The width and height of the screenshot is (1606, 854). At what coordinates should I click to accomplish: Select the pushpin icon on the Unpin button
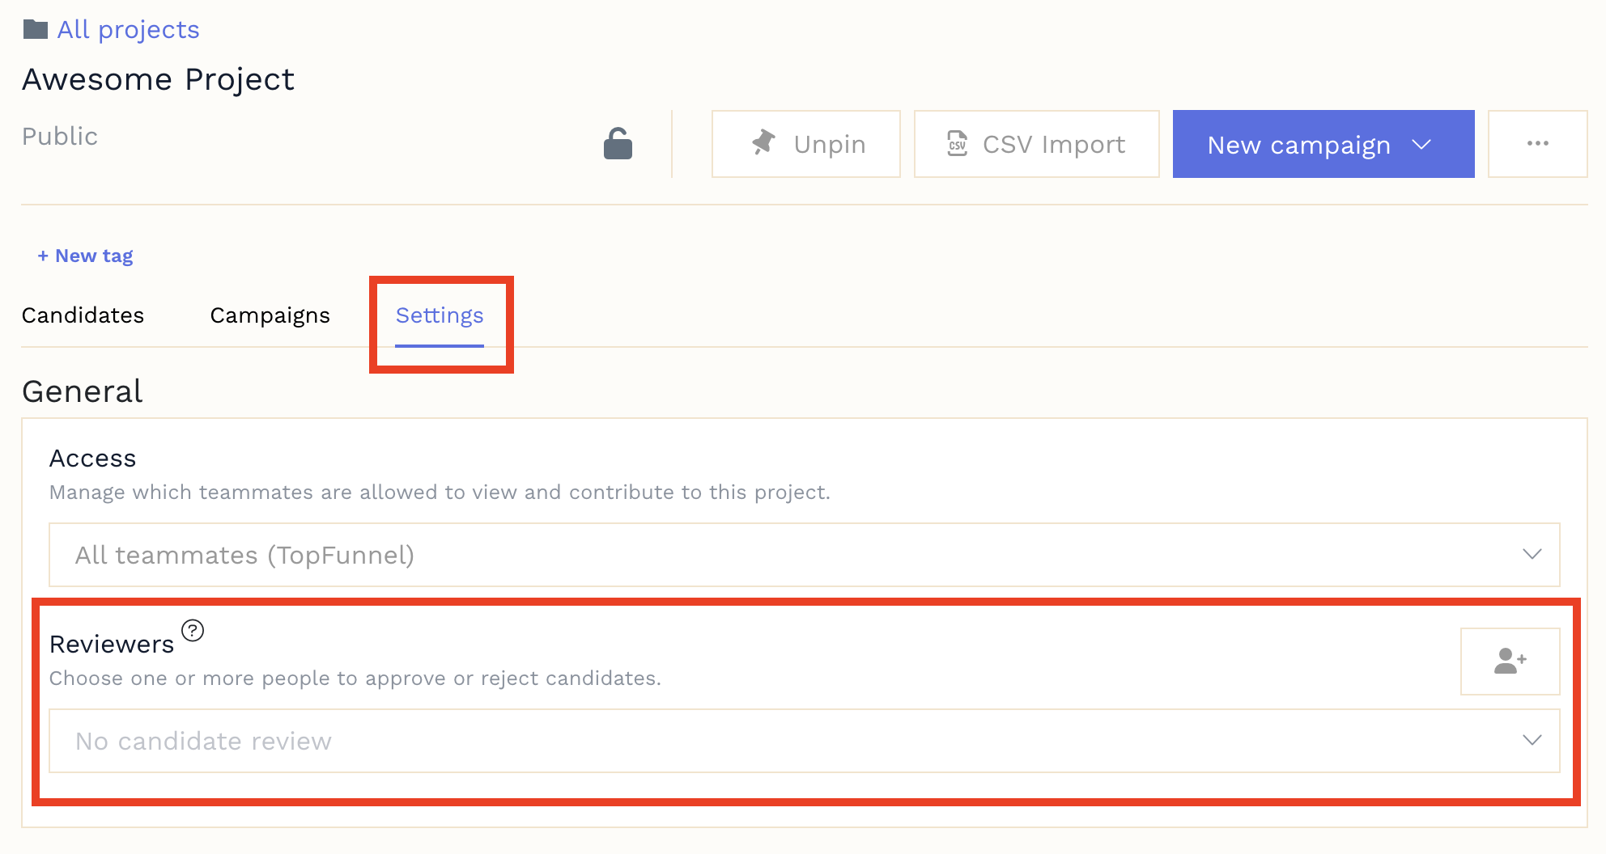763,143
